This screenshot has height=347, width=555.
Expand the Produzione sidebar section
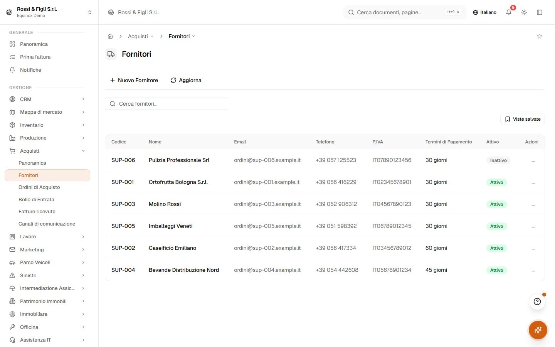coord(47,138)
